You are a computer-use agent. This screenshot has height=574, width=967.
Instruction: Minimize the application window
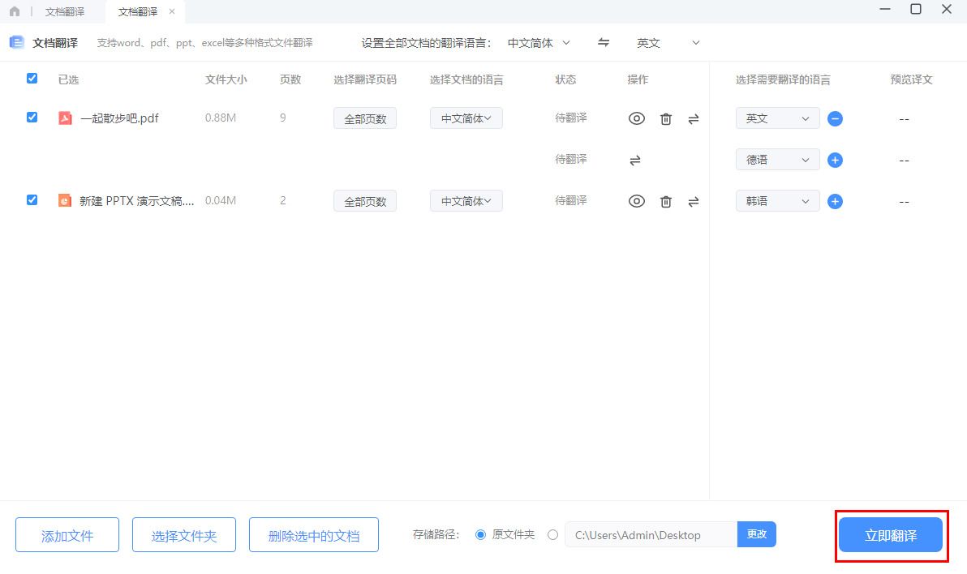(x=885, y=9)
